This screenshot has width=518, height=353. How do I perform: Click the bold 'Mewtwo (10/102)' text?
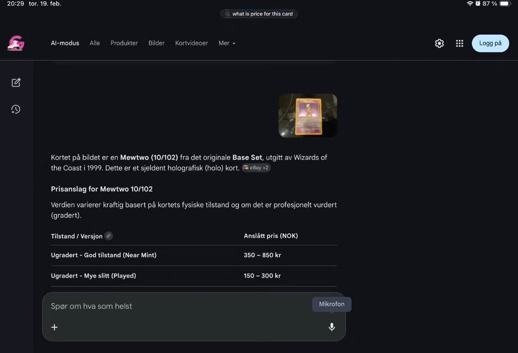coord(149,157)
